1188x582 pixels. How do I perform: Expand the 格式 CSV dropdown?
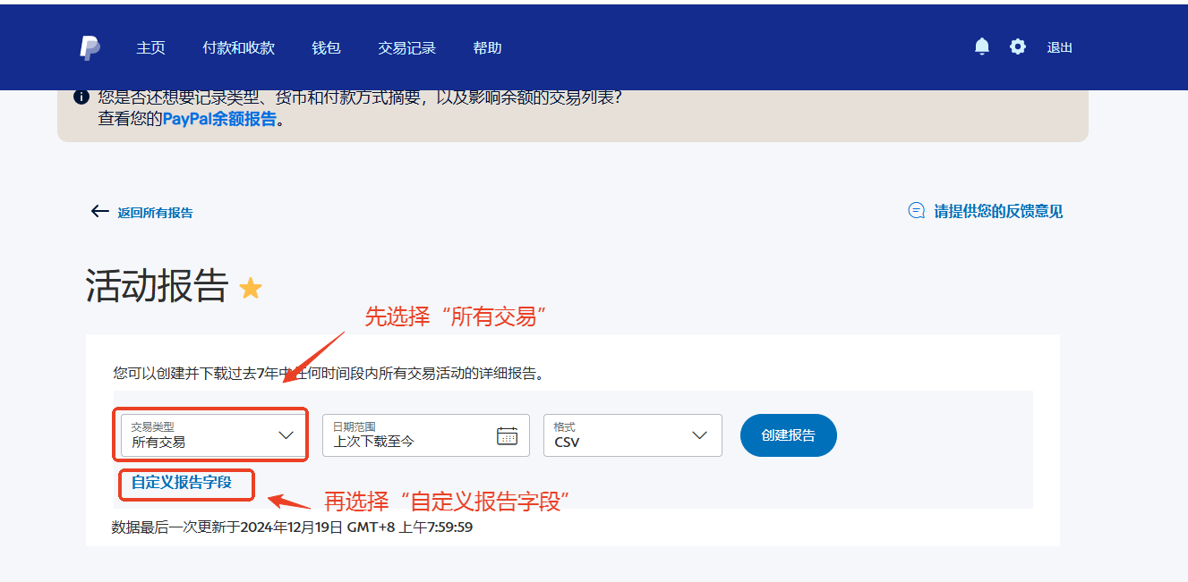point(699,435)
